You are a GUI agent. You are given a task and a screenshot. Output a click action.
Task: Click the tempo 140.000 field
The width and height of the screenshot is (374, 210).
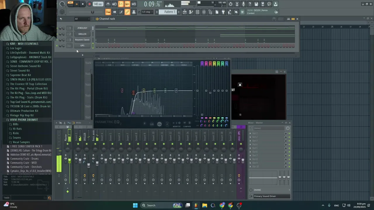(x=98, y=4)
